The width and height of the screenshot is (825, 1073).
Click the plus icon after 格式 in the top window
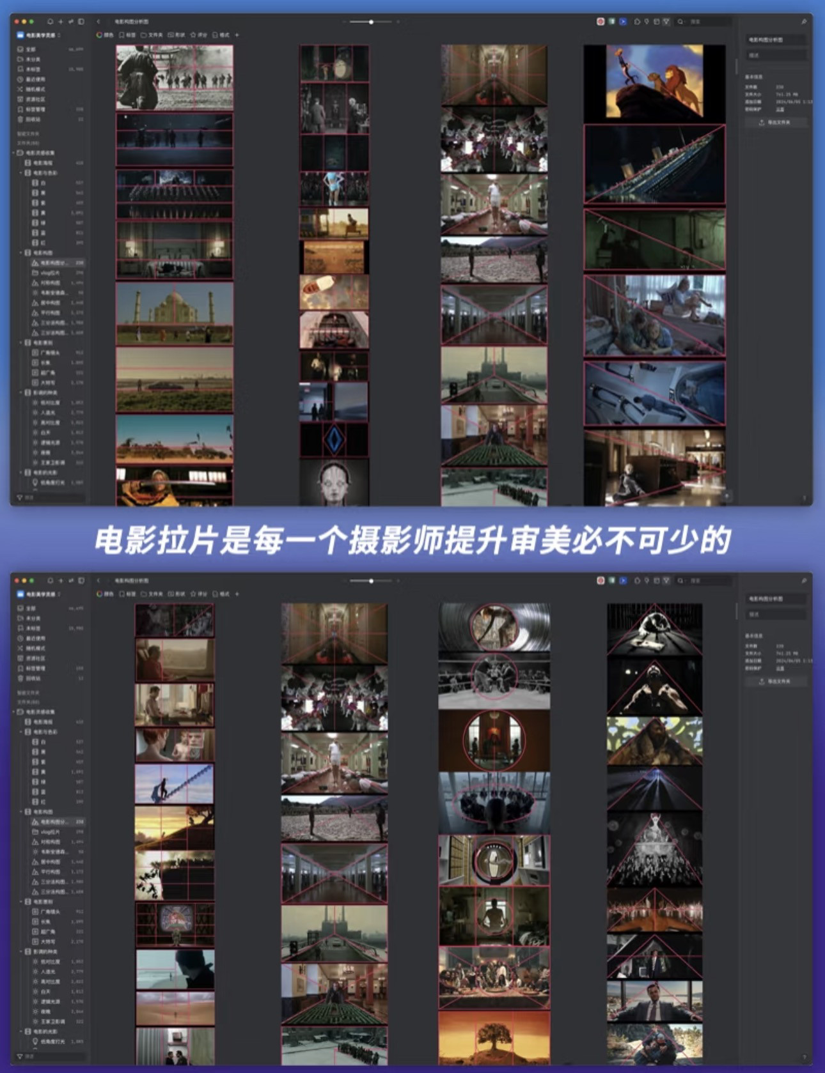pos(237,35)
